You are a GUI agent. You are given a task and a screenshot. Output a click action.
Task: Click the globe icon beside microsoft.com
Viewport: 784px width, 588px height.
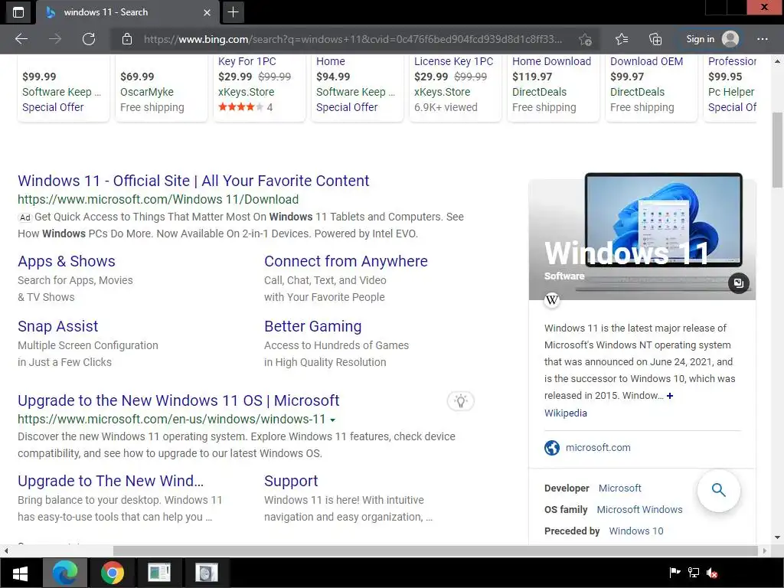point(552,447)
